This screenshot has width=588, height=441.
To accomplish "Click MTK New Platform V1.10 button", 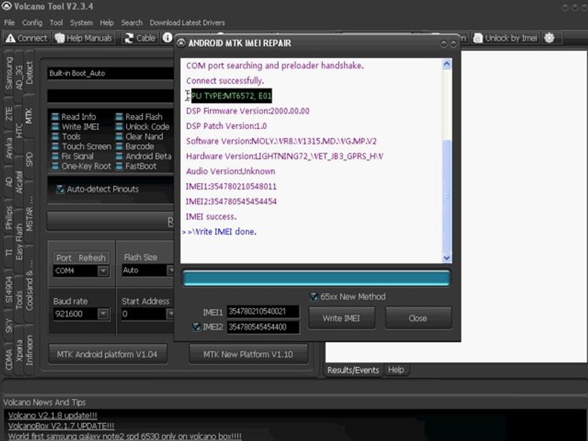I will coord(248,355).
